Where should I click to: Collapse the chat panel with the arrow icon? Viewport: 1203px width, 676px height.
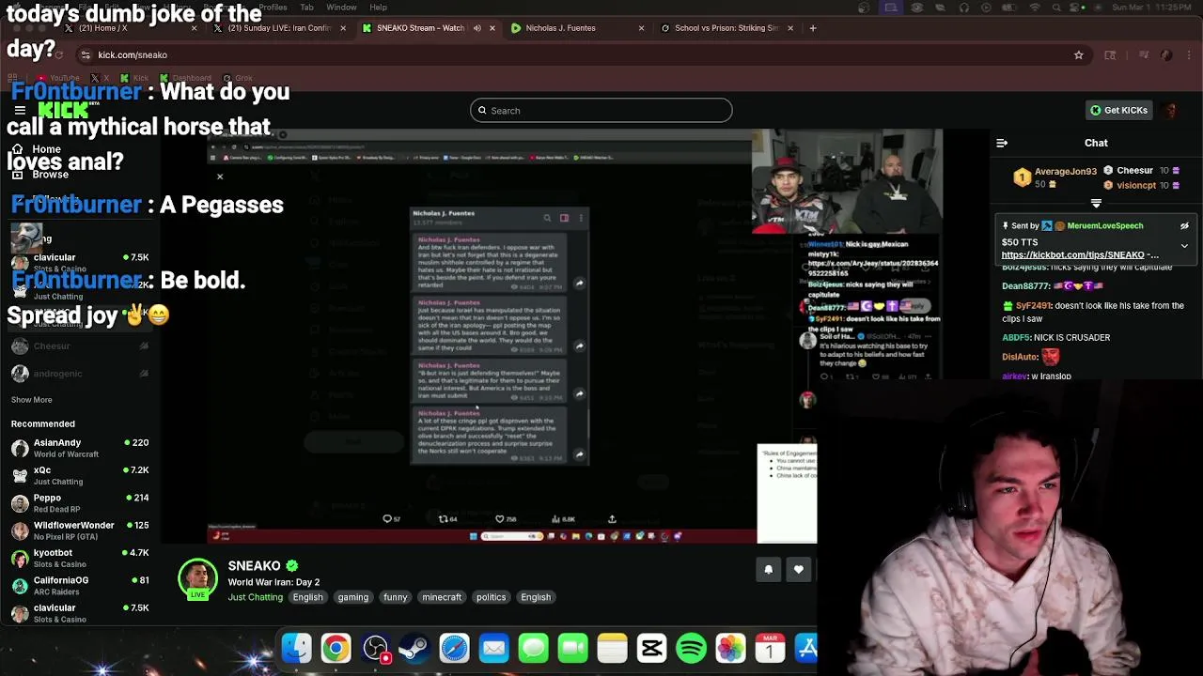point(1002,143)
